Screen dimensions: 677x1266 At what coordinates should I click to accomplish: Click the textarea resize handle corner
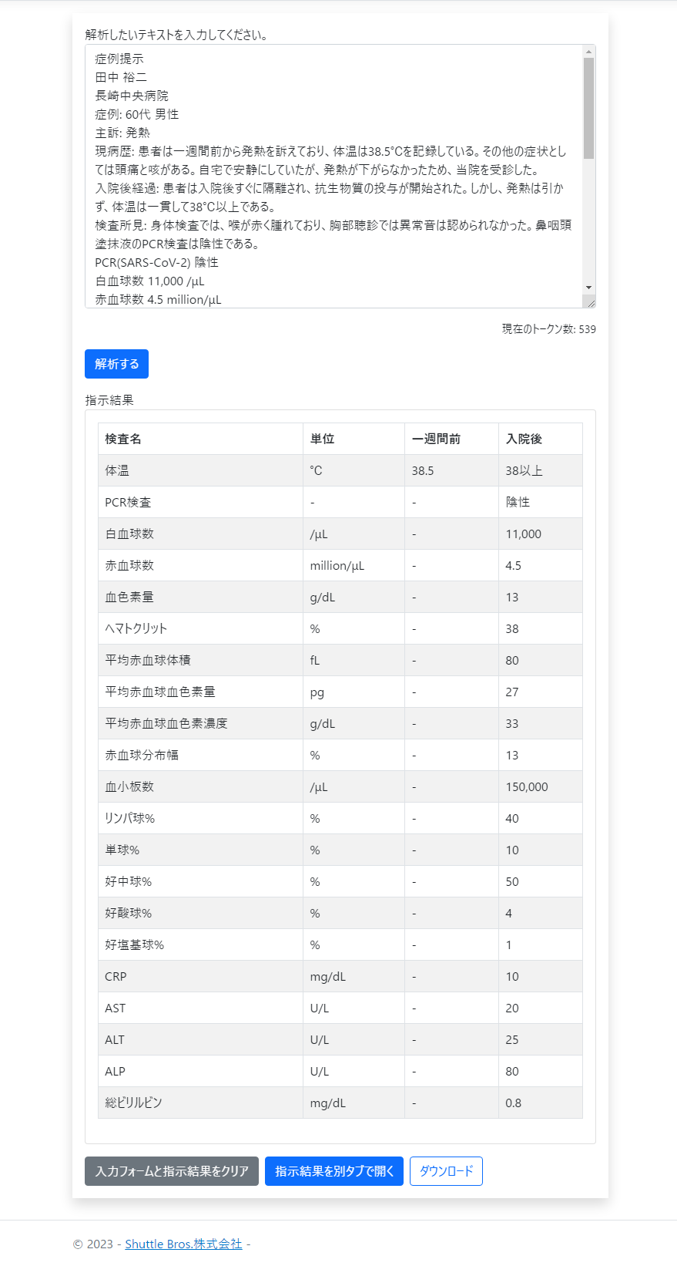tap(589, 301)
